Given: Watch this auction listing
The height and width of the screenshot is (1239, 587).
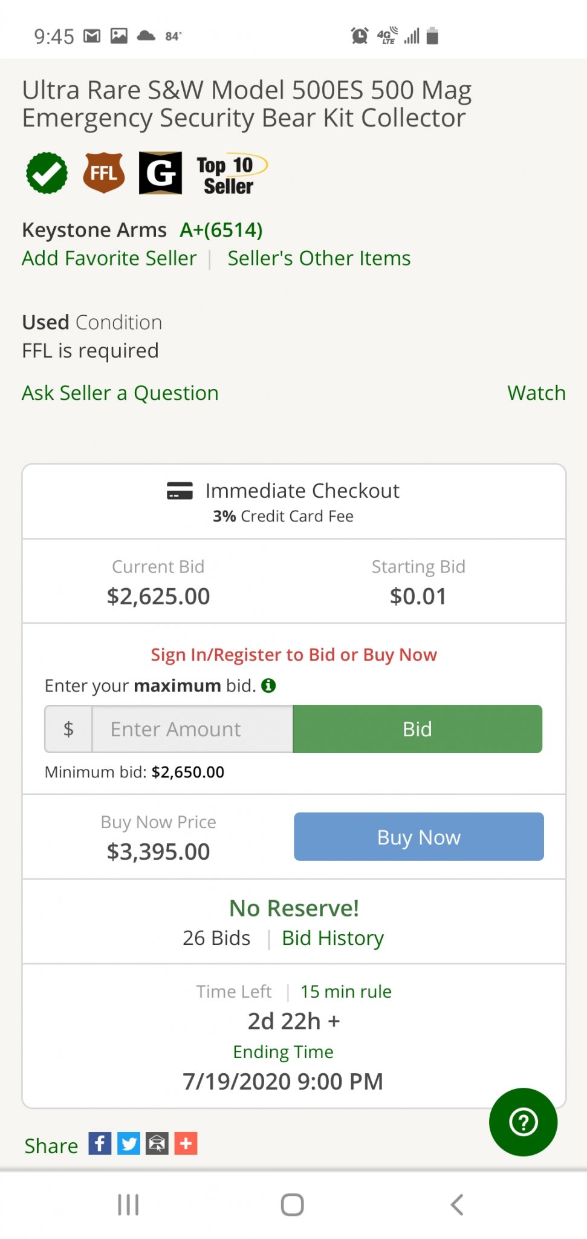Looking at the screenshot, I should [x=536, y=393].
